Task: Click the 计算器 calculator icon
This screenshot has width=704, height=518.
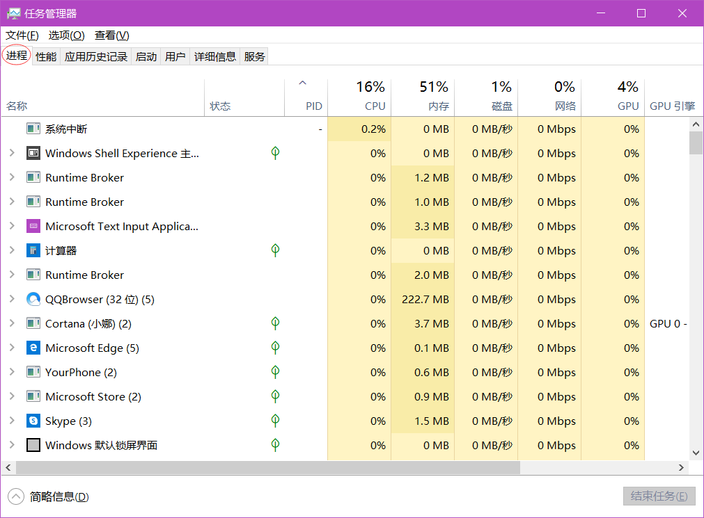Action: [x=33, y=251]
